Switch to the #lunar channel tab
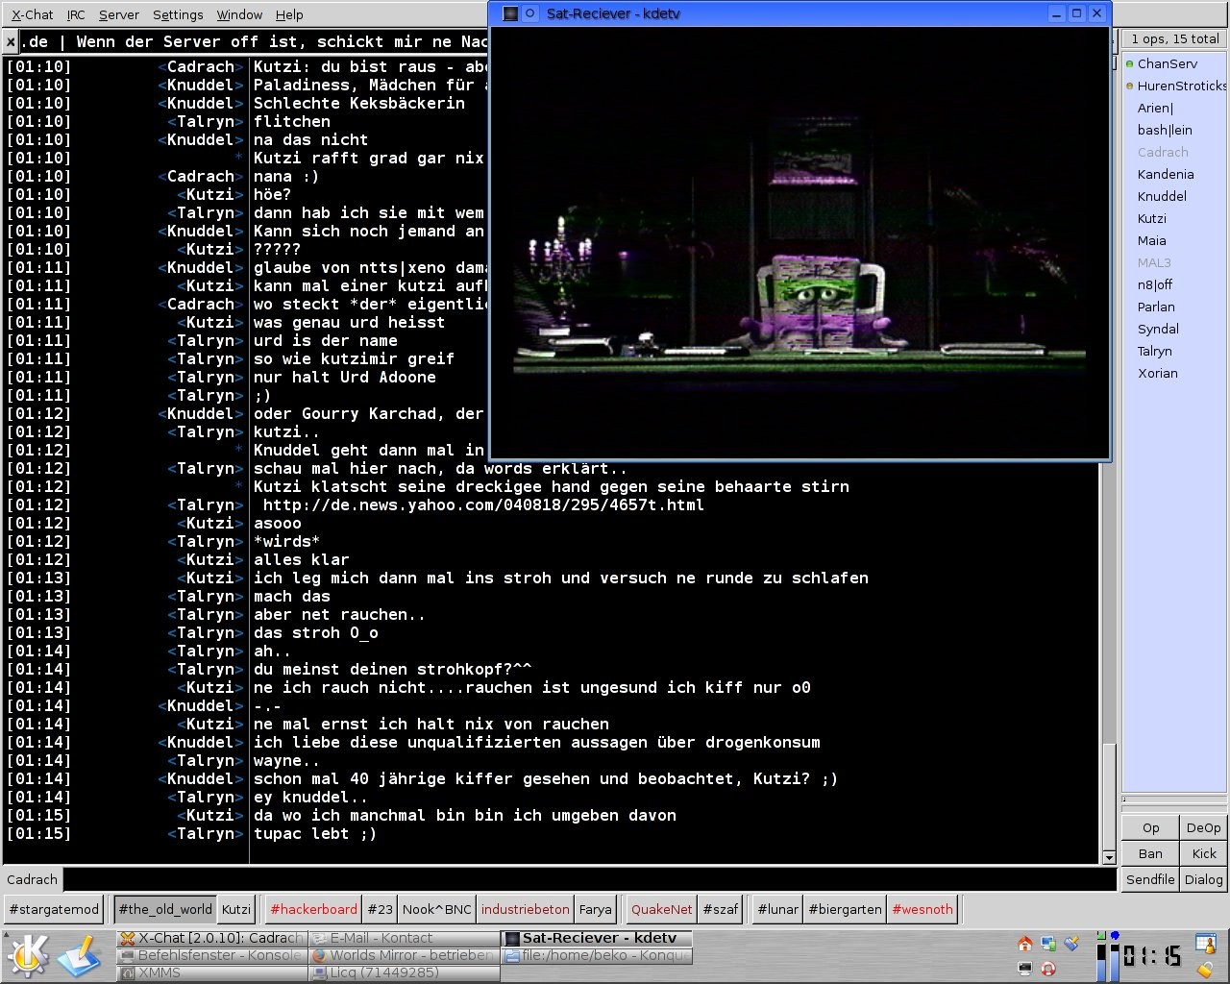 [x=777, y=909]
